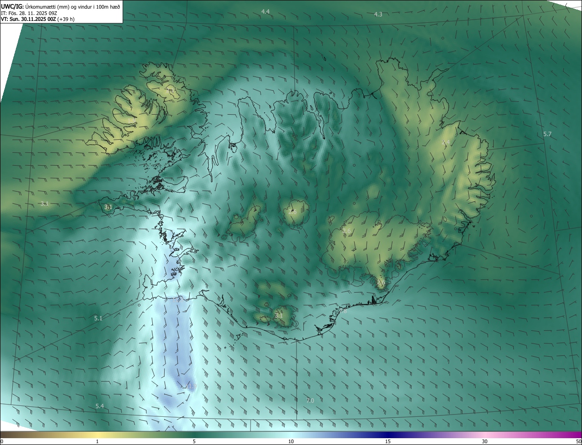The width and height of the screenshot is (582, 445).
Task: Click the 5.1 value label over the sea
Action: pyautogui.click(x=98, y=319)
